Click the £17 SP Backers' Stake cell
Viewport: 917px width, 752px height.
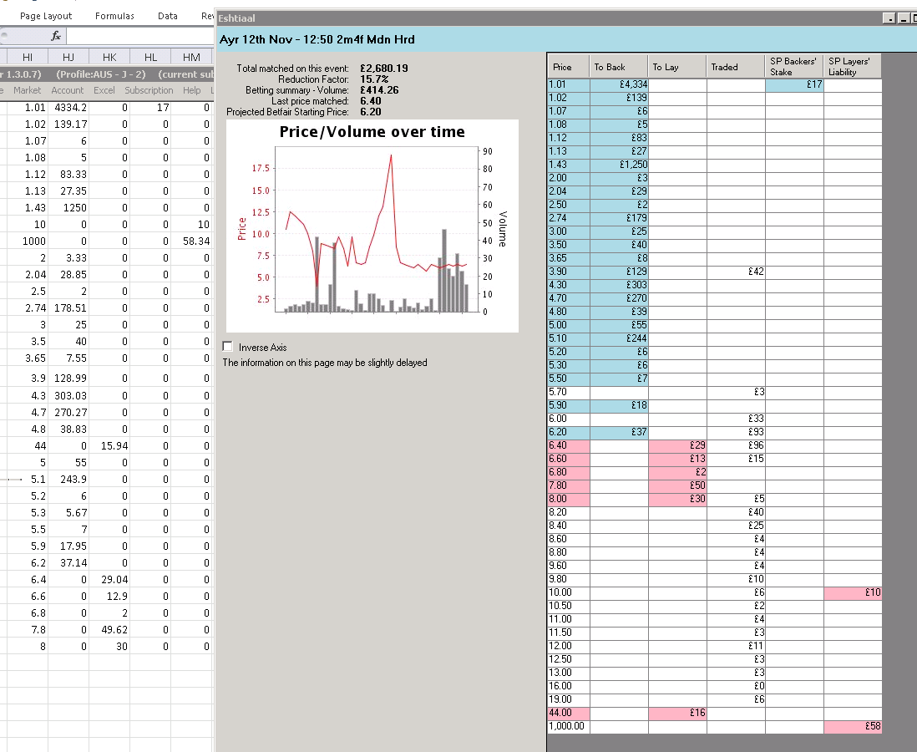click(x=794, y=84)
